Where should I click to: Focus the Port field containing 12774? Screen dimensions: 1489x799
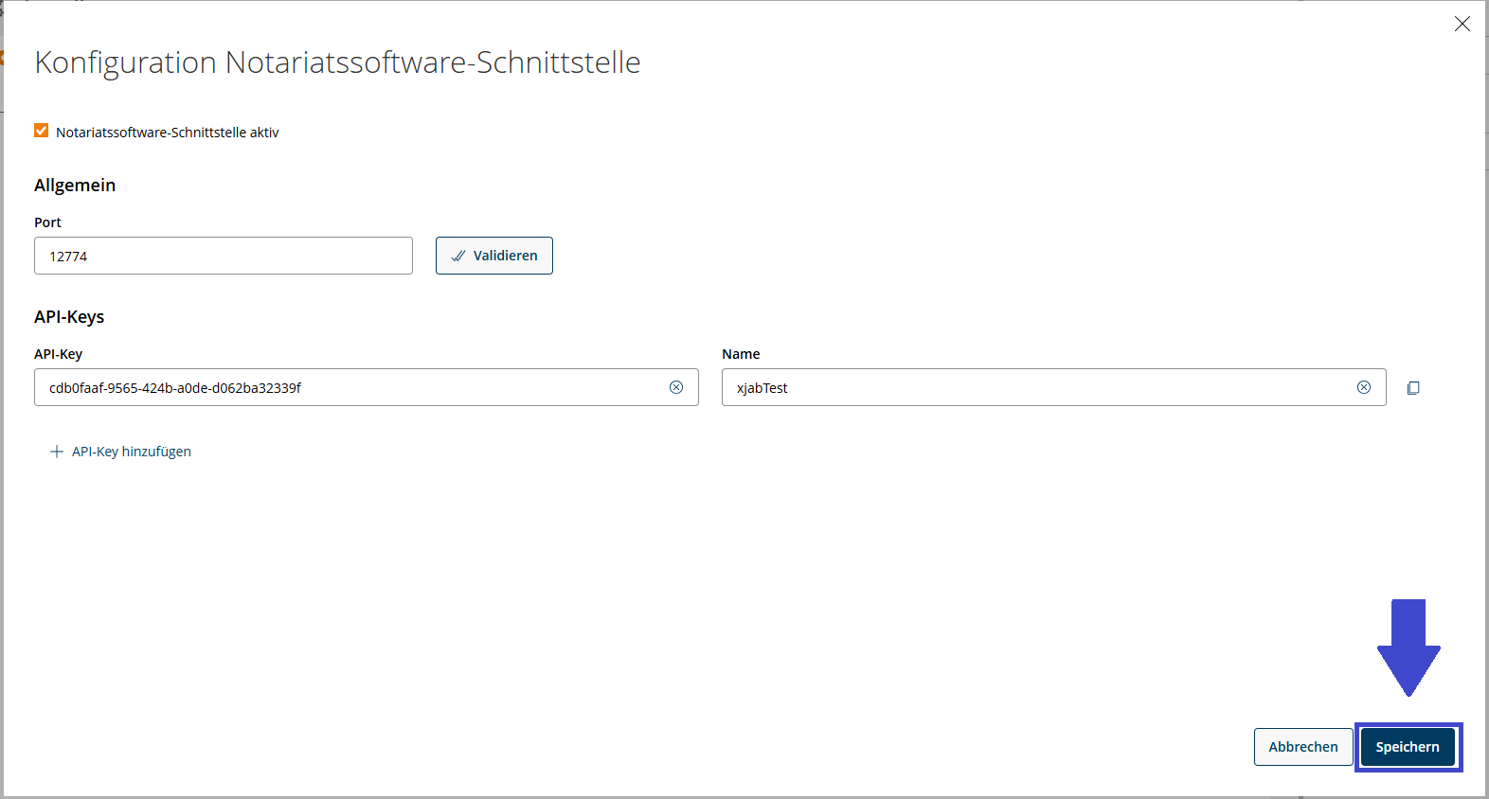click(x=223, y=256)
